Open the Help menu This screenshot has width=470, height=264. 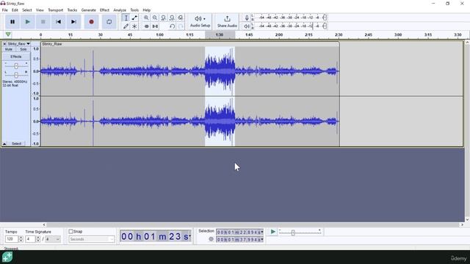(x=146, y=10)
